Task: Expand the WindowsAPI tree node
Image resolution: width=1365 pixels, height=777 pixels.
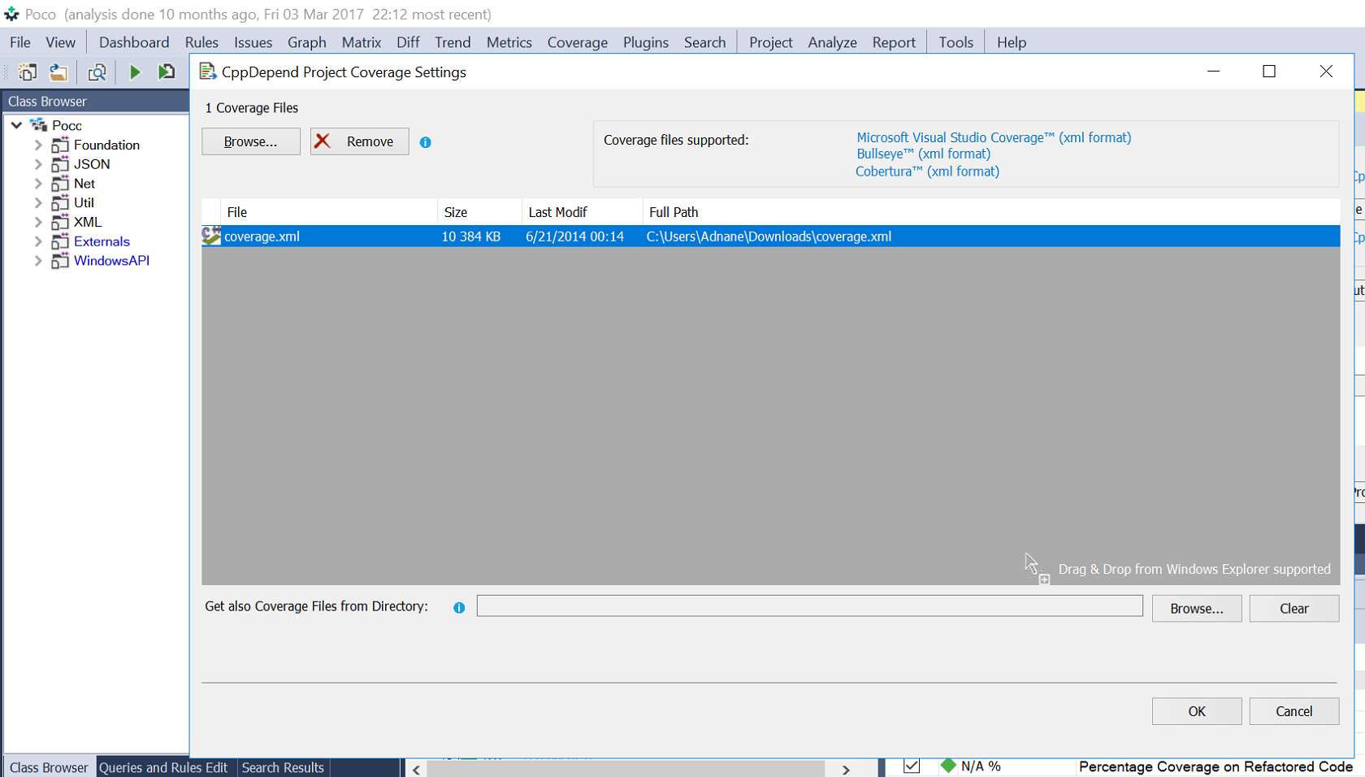Action: click(38, 261)
